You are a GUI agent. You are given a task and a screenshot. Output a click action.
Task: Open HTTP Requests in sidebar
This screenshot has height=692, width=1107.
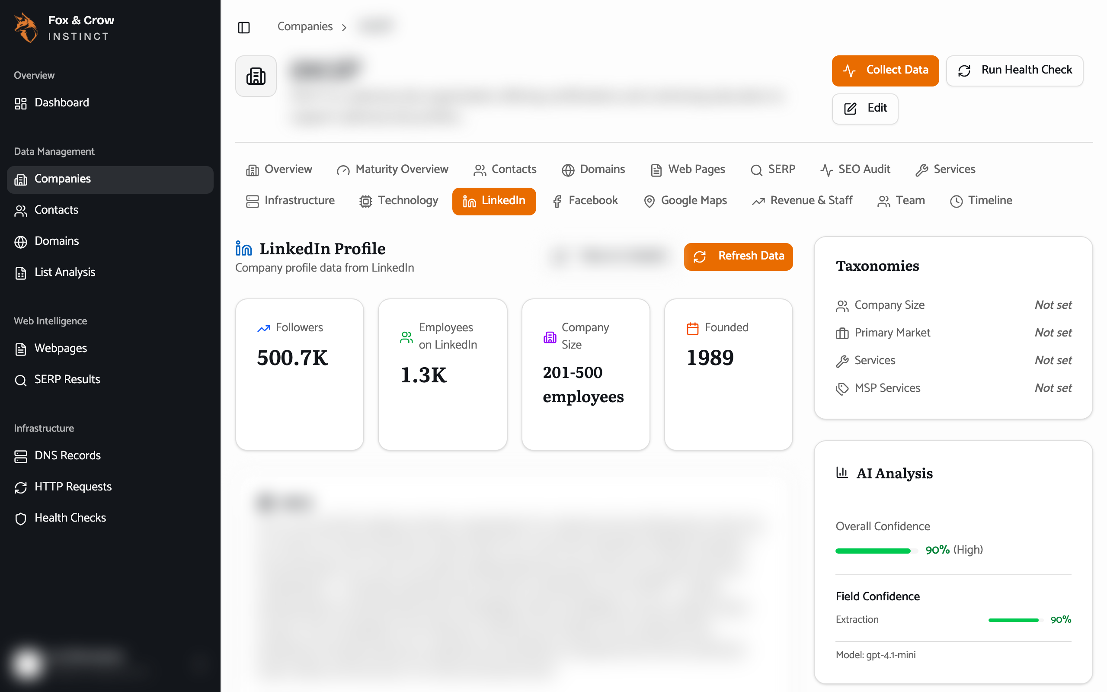pyautogui.click(x=110, y=487)
